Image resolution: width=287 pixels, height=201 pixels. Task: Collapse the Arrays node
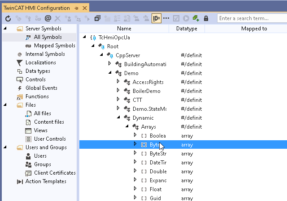[x=127, y=126]
